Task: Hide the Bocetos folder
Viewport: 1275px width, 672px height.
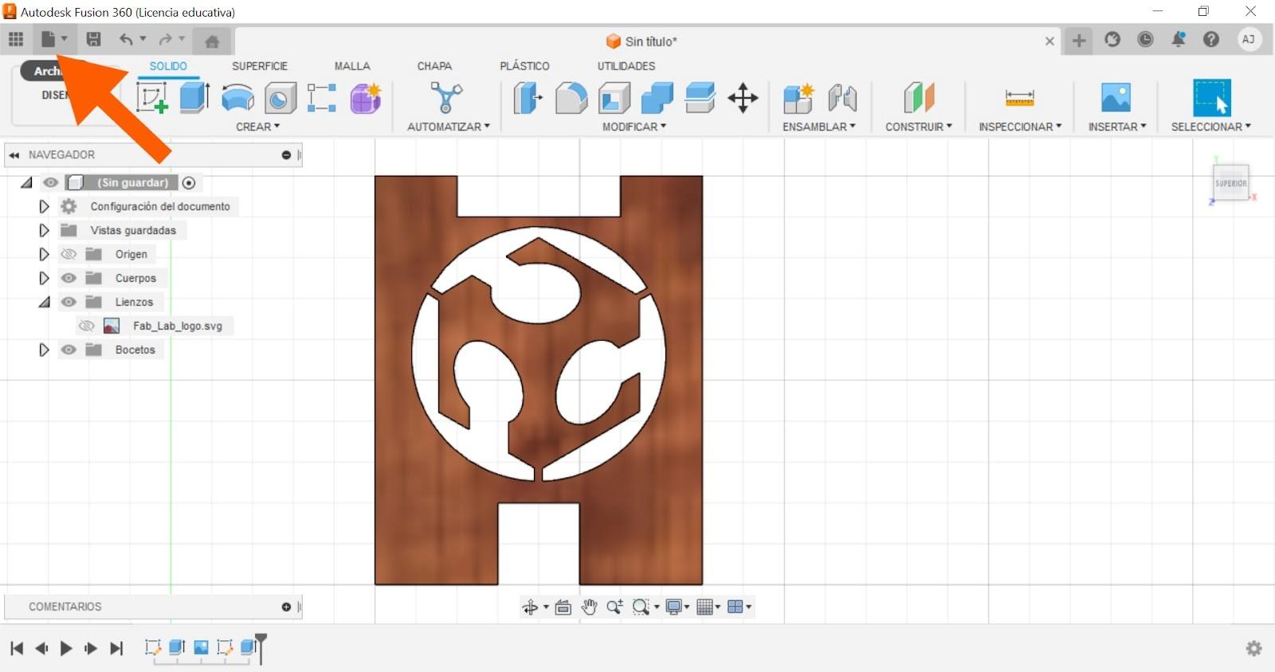Action: 69,350
